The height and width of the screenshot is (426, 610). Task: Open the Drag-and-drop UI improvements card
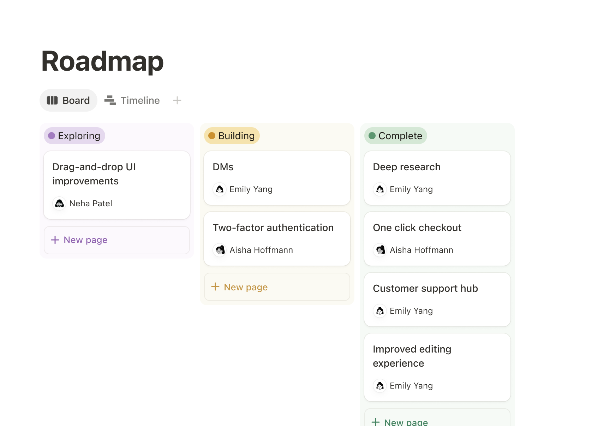(116, 174)
